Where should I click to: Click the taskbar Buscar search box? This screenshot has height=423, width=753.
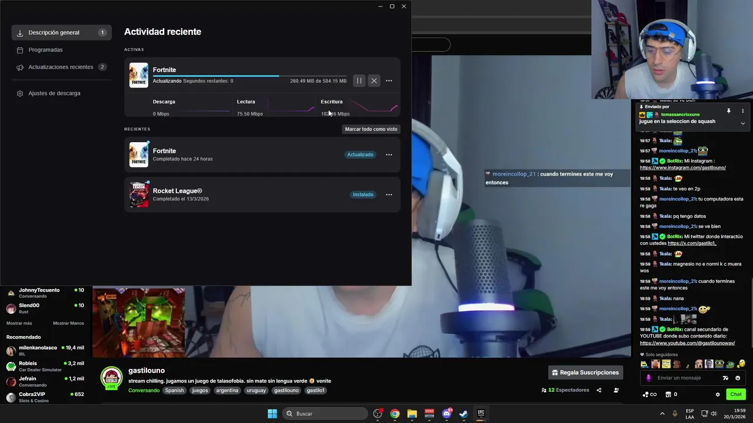tap(325, 414)
